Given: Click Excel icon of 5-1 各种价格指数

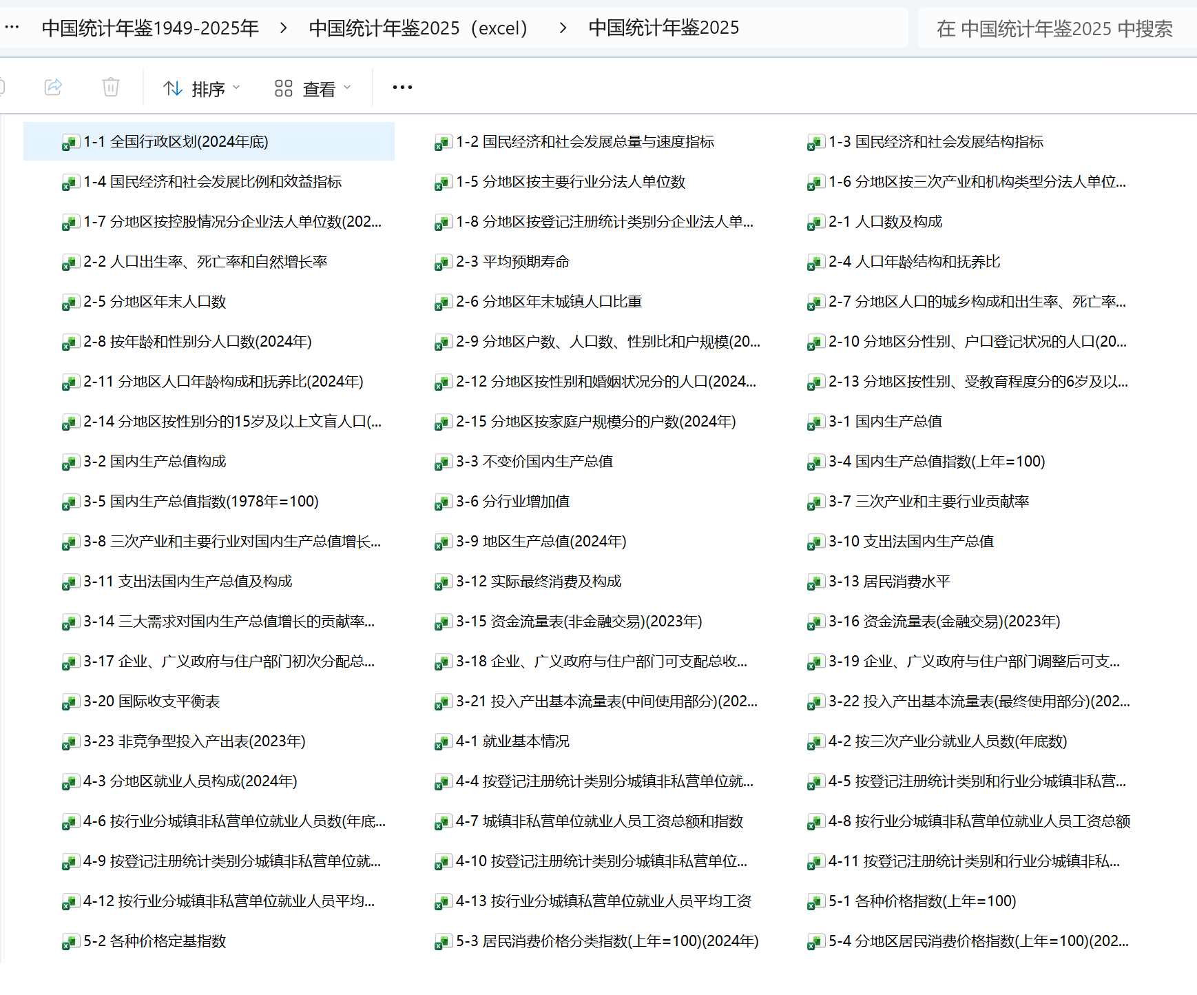Looking at the screenshot, I should (815, 902).
